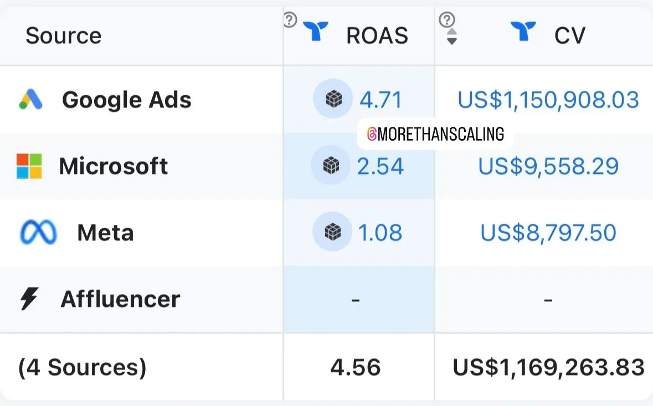Toggle the sort arrows in CV column
The width and height of the screenshot is (653, 406).
(452, 37)
